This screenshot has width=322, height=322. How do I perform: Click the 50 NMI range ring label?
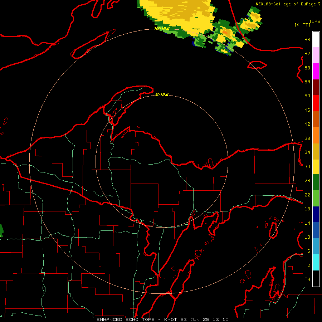[162, 95]
